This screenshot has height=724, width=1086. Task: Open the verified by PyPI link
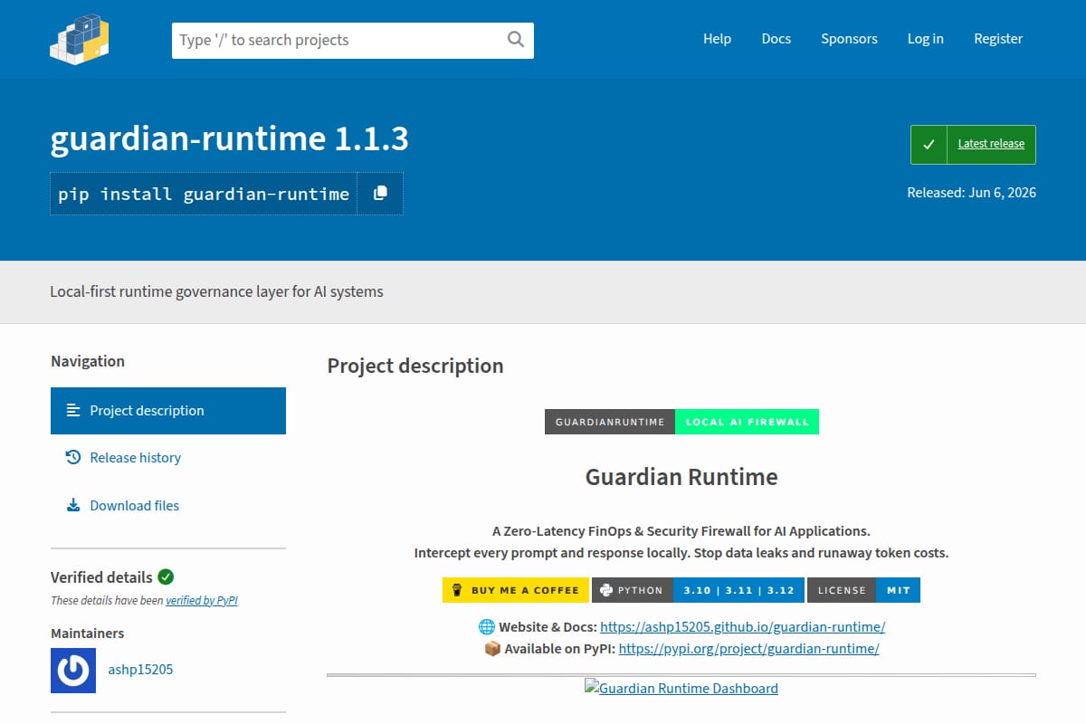202,600
